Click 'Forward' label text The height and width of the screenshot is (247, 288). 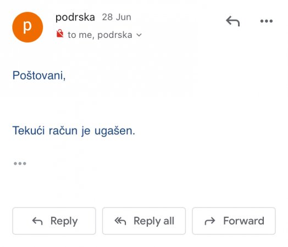(x=243, y=221)
